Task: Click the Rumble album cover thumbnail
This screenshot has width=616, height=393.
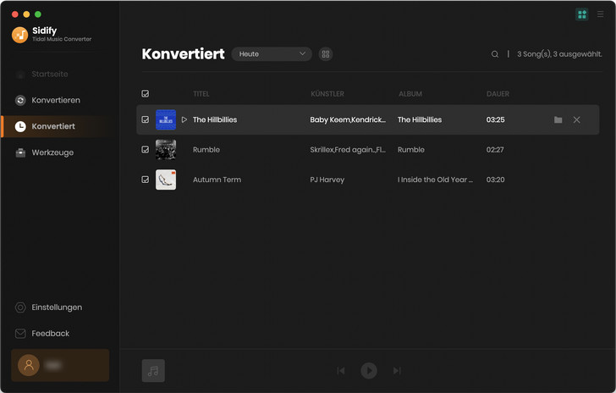Action: [x=166, y=149]
